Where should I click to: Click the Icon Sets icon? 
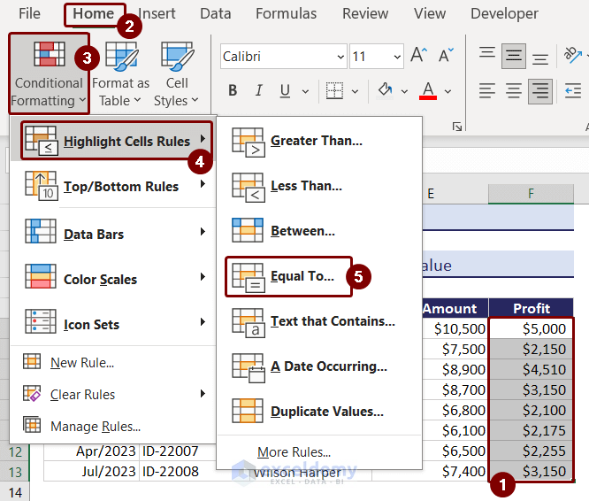pos(41,321)
